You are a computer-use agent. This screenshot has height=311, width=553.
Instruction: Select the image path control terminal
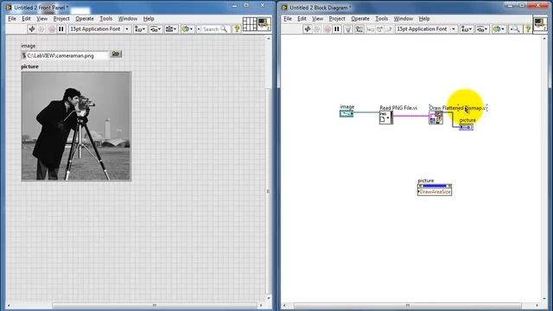[346, 113]
